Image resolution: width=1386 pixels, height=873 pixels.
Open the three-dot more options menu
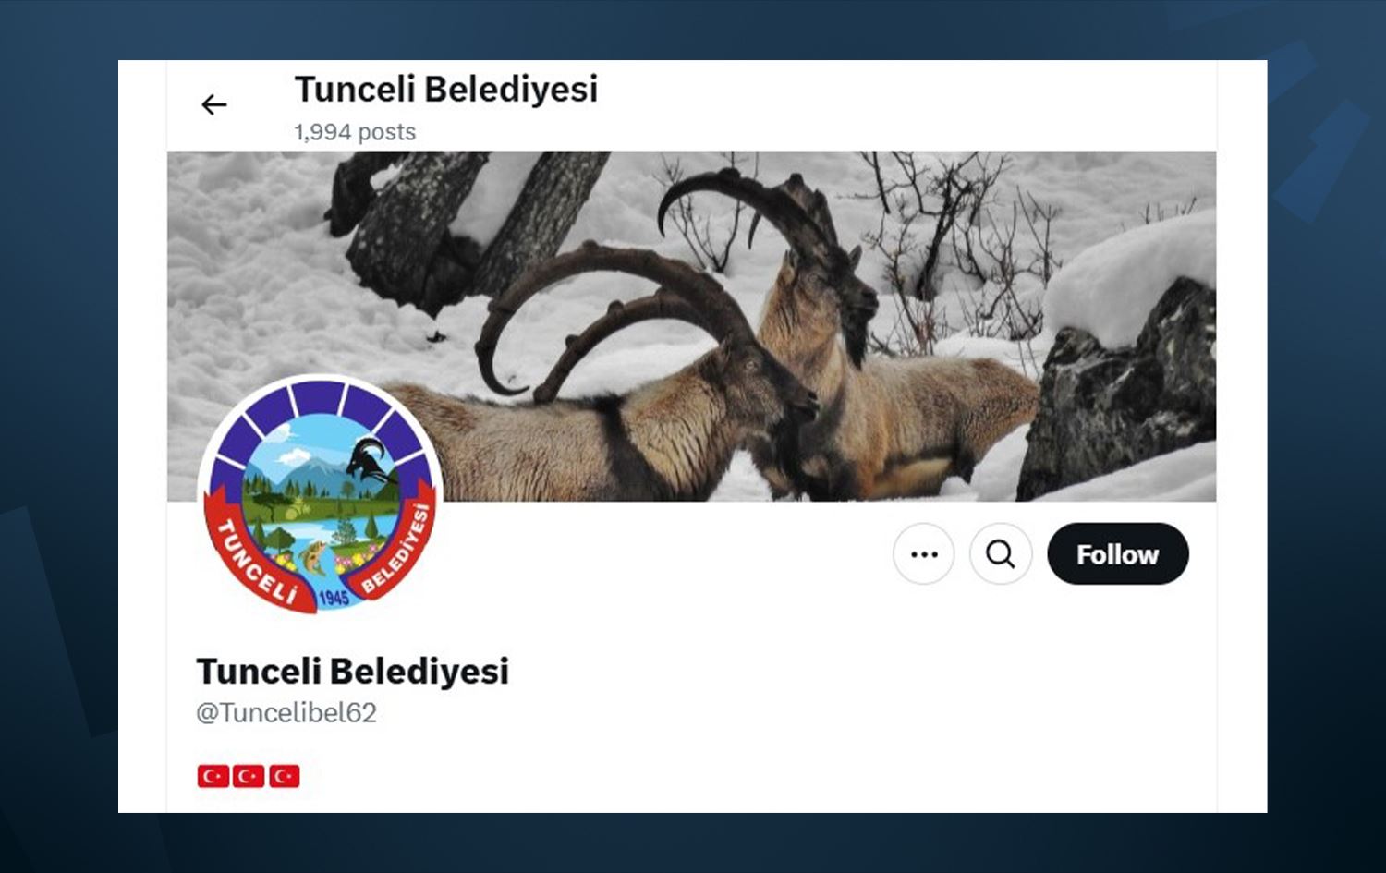923,554
